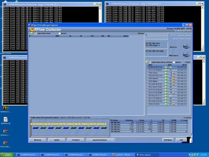The height and width of the screenshot is (157, 209).
Task: Select the pfSense-1 archive desktop icon
Action: pos(5,131)
